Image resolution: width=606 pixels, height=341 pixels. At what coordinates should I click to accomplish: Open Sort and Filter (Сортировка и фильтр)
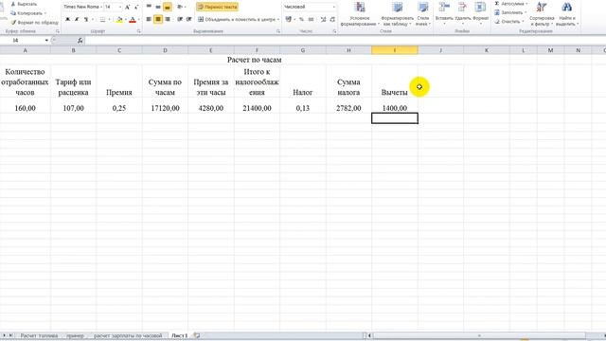[x=542, y=14]
